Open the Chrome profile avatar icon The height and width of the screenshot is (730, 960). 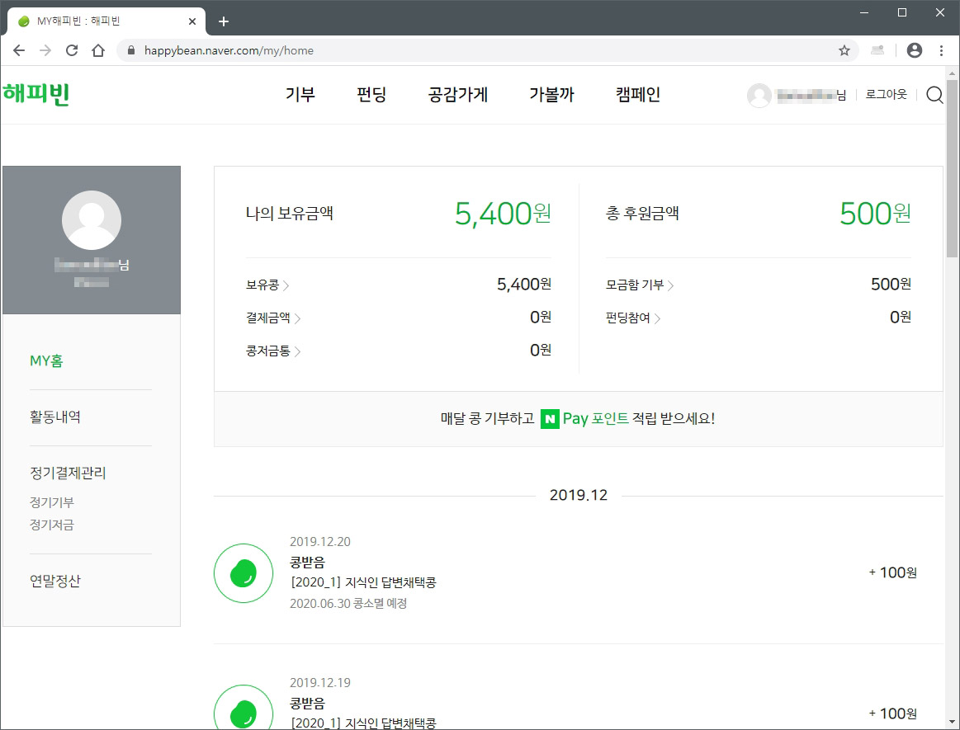click(914, 50)
